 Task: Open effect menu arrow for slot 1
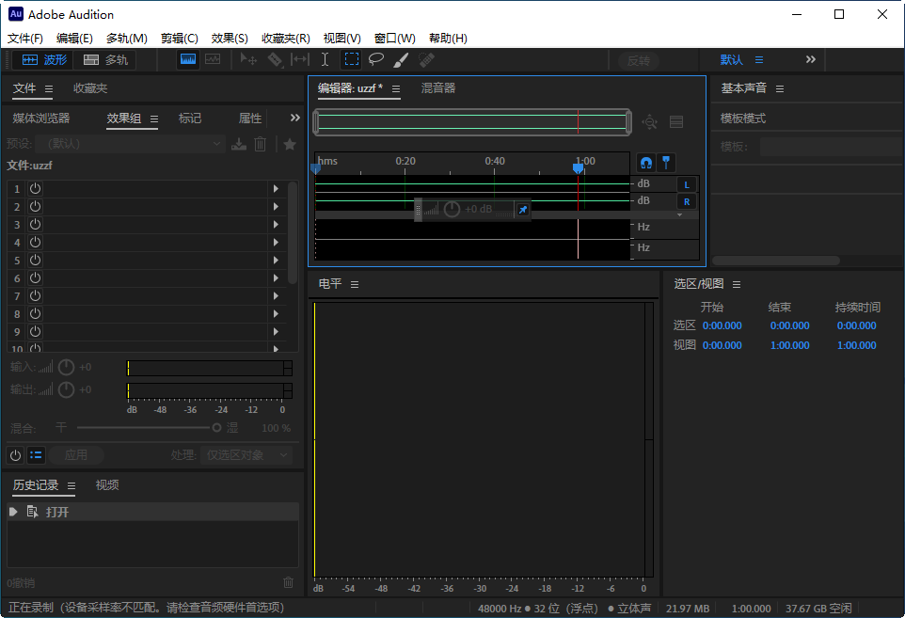point(276,189)
